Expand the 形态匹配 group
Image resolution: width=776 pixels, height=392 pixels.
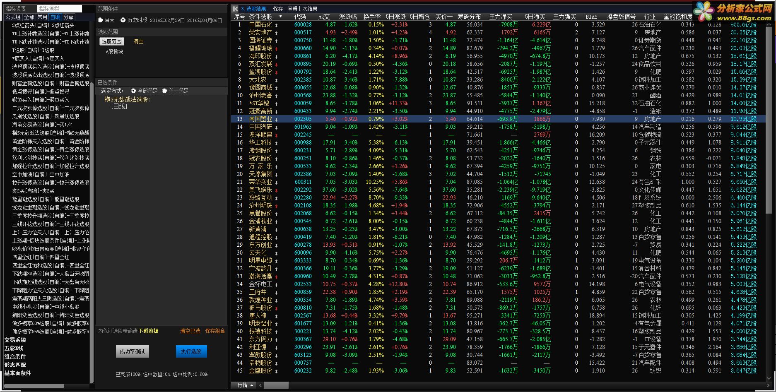coord(15,365)
